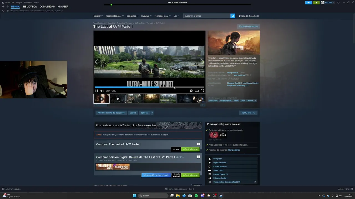Expand the Hardware dropdown

pos(146,16)
